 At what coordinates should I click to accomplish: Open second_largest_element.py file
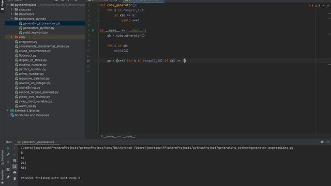click(38, 92)
